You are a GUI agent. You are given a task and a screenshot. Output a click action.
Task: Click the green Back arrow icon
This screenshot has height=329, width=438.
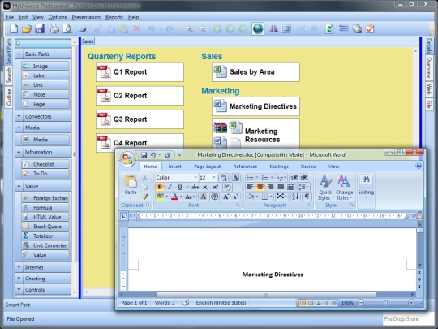[x=217, y=28]
